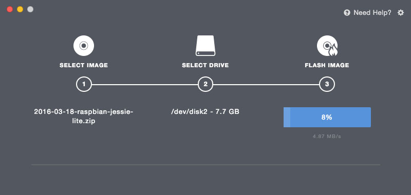The height and width of the screenshot is (195, 411).
Task: Select the step 2 circle marker
Action: pyautogui.click(x=206, y=84)
